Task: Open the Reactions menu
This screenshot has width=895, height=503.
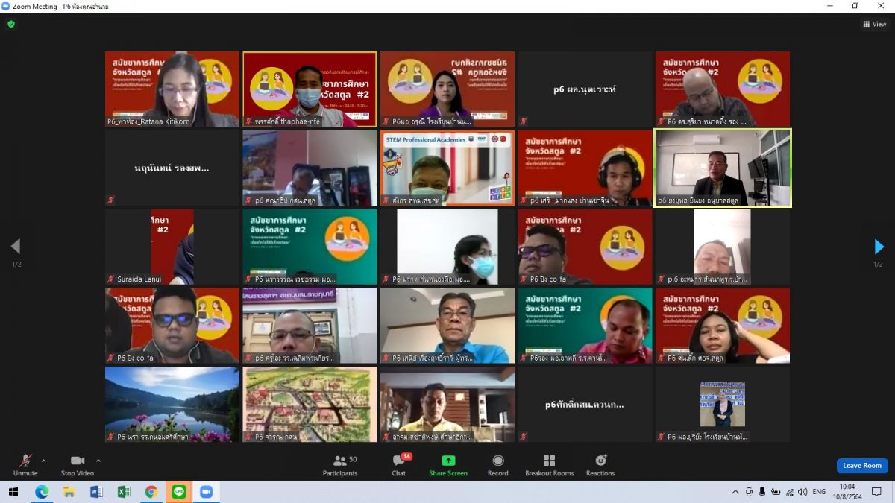Action: (600, 466)
